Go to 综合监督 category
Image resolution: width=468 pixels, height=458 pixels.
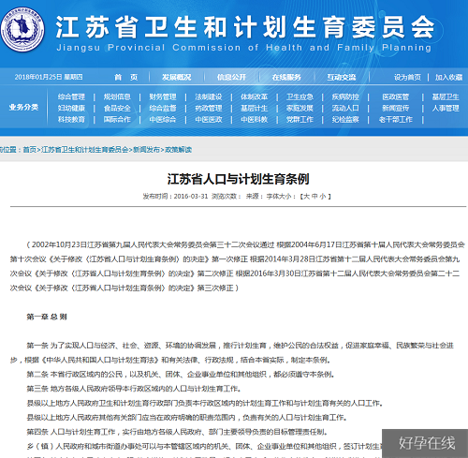(163, 109)
